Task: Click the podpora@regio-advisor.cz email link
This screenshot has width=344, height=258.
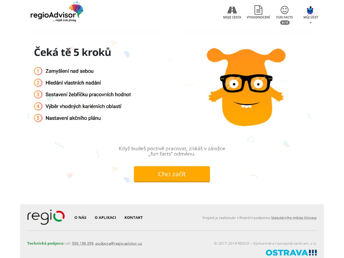Action: click(x=119, y=243)
